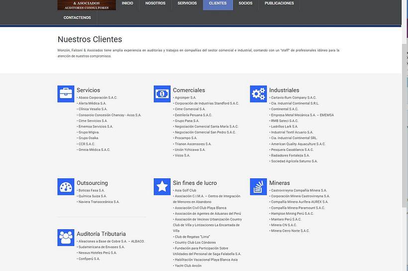Click the Sin fines de lucro star icon
The height and width of the screenshot is (271, 408).
(x=162, y=187)
